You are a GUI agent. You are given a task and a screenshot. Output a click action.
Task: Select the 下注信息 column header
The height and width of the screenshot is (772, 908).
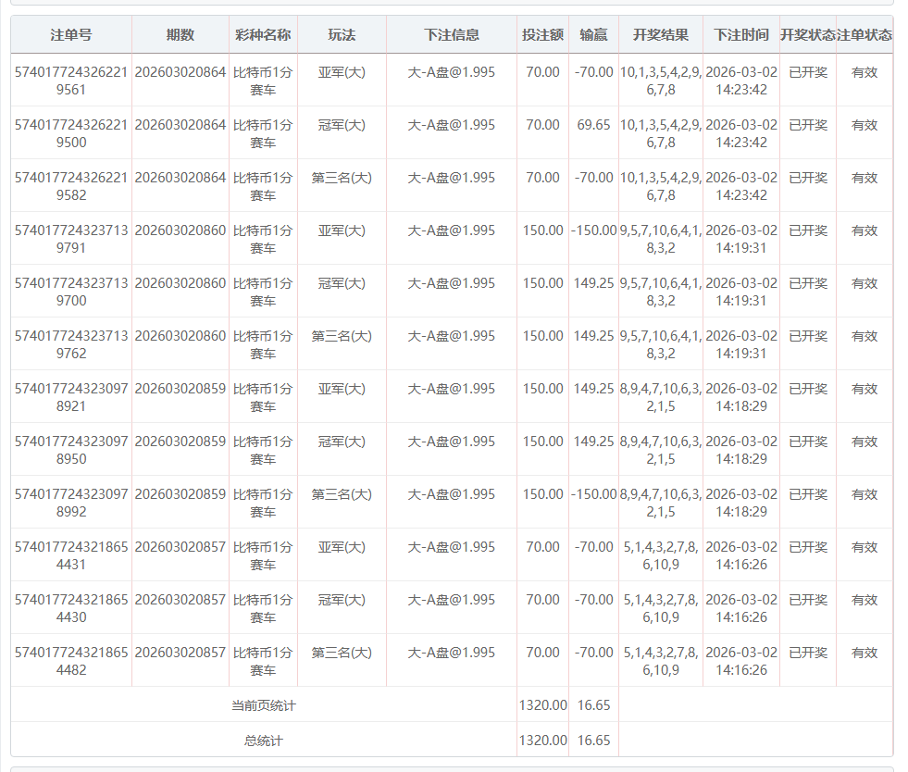[452, 35]
